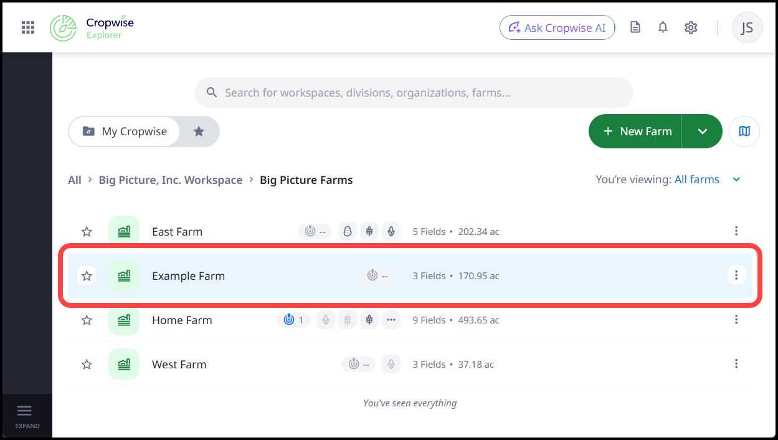Image resolution: width=778 pixels, height=440 pixels.
Task: Favorite East Farm with its star
Action: [87, 232]
